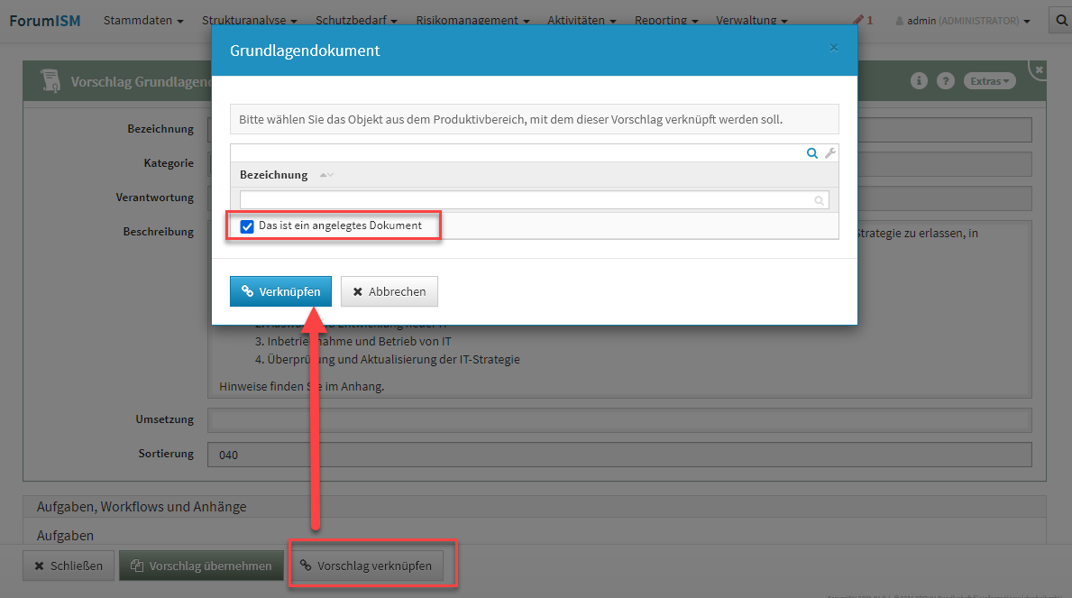Open the wrench settings icon in dialog
Viewport: 1072px width, 598px height.
coord(830,153)
